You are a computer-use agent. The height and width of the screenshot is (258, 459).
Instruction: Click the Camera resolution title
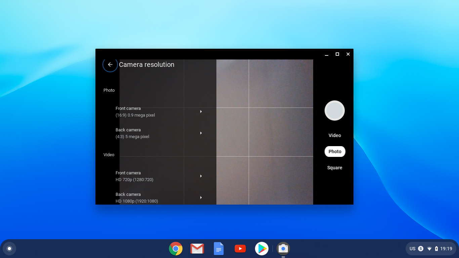pyautogui.click(x=147, y=64)
